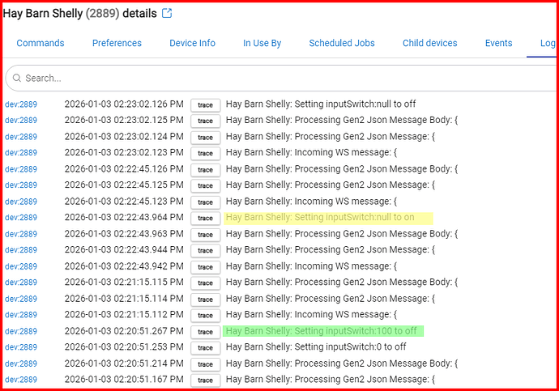Click the 'Hay Barn Shelly (2889) details' heading

pos(80,13)
